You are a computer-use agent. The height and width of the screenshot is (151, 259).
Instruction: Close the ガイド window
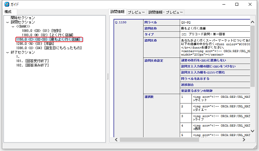click(250, 4)
